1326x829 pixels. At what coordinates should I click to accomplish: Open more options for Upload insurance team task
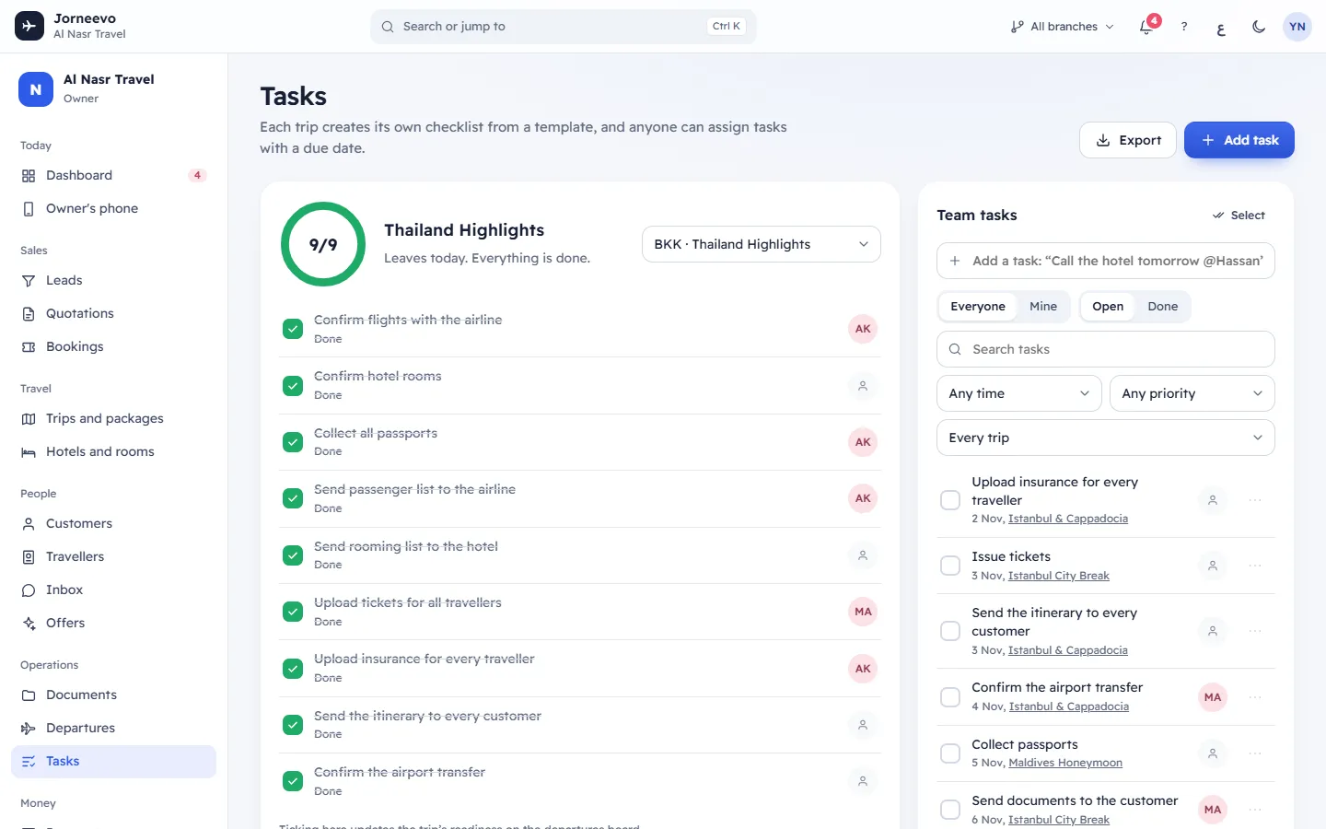point(1255,500)
